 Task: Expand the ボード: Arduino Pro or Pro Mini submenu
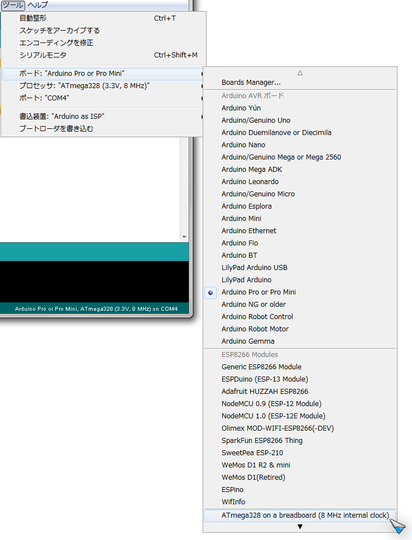click(103, 74)
